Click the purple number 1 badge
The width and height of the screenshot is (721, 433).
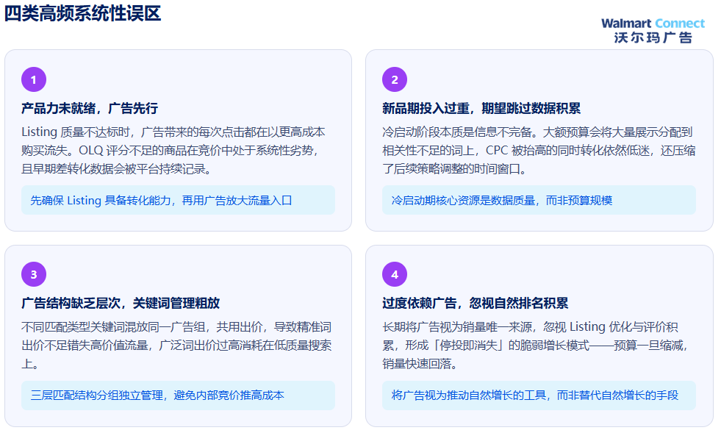coord(34,79)
